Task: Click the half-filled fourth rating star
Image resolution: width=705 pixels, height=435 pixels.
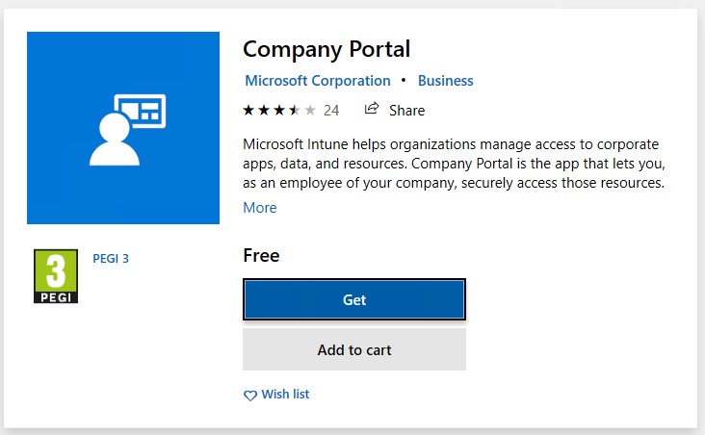Action: pos(295,110)
